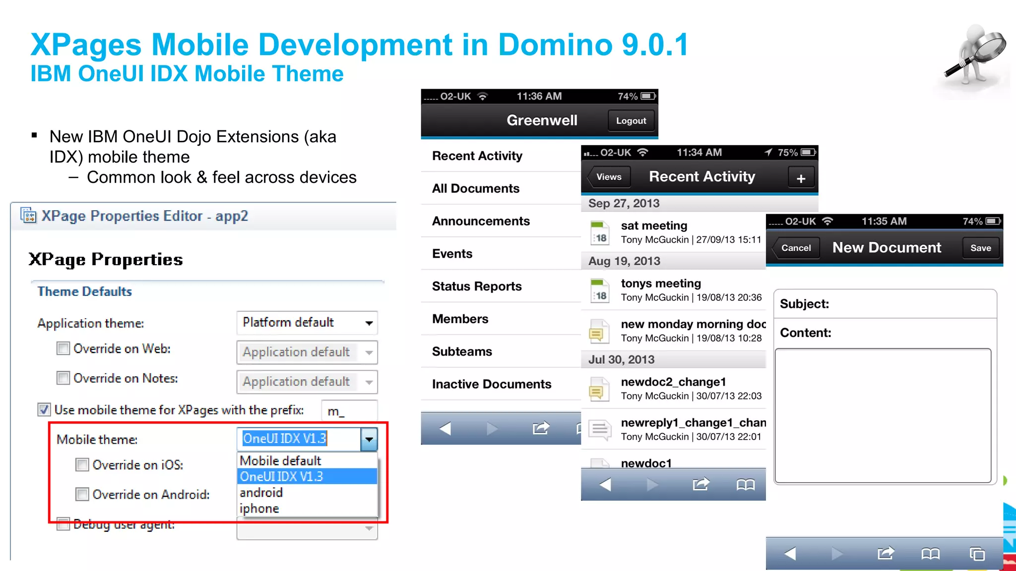Select iphone from theme list
This screenshot has height=571, width=1016.
308,508
